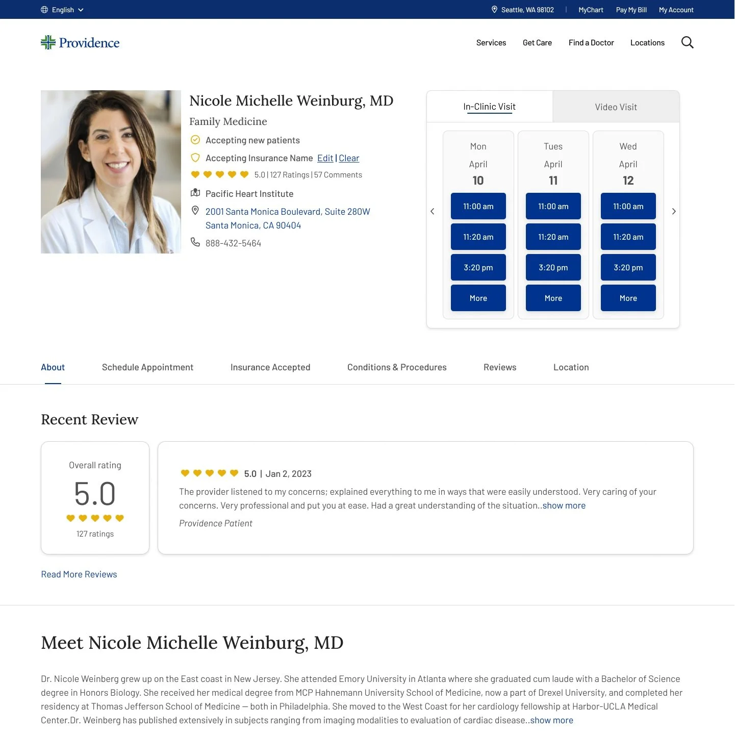
Task: Click the heart rating icons beside 127 Ratings
Action: pyautogui.click(x=220, y=174)
